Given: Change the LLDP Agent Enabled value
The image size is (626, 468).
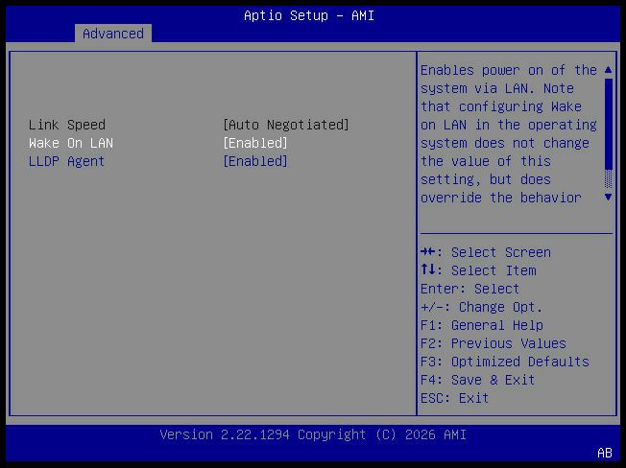Looking at the screenshot, I should click(255, 161).
